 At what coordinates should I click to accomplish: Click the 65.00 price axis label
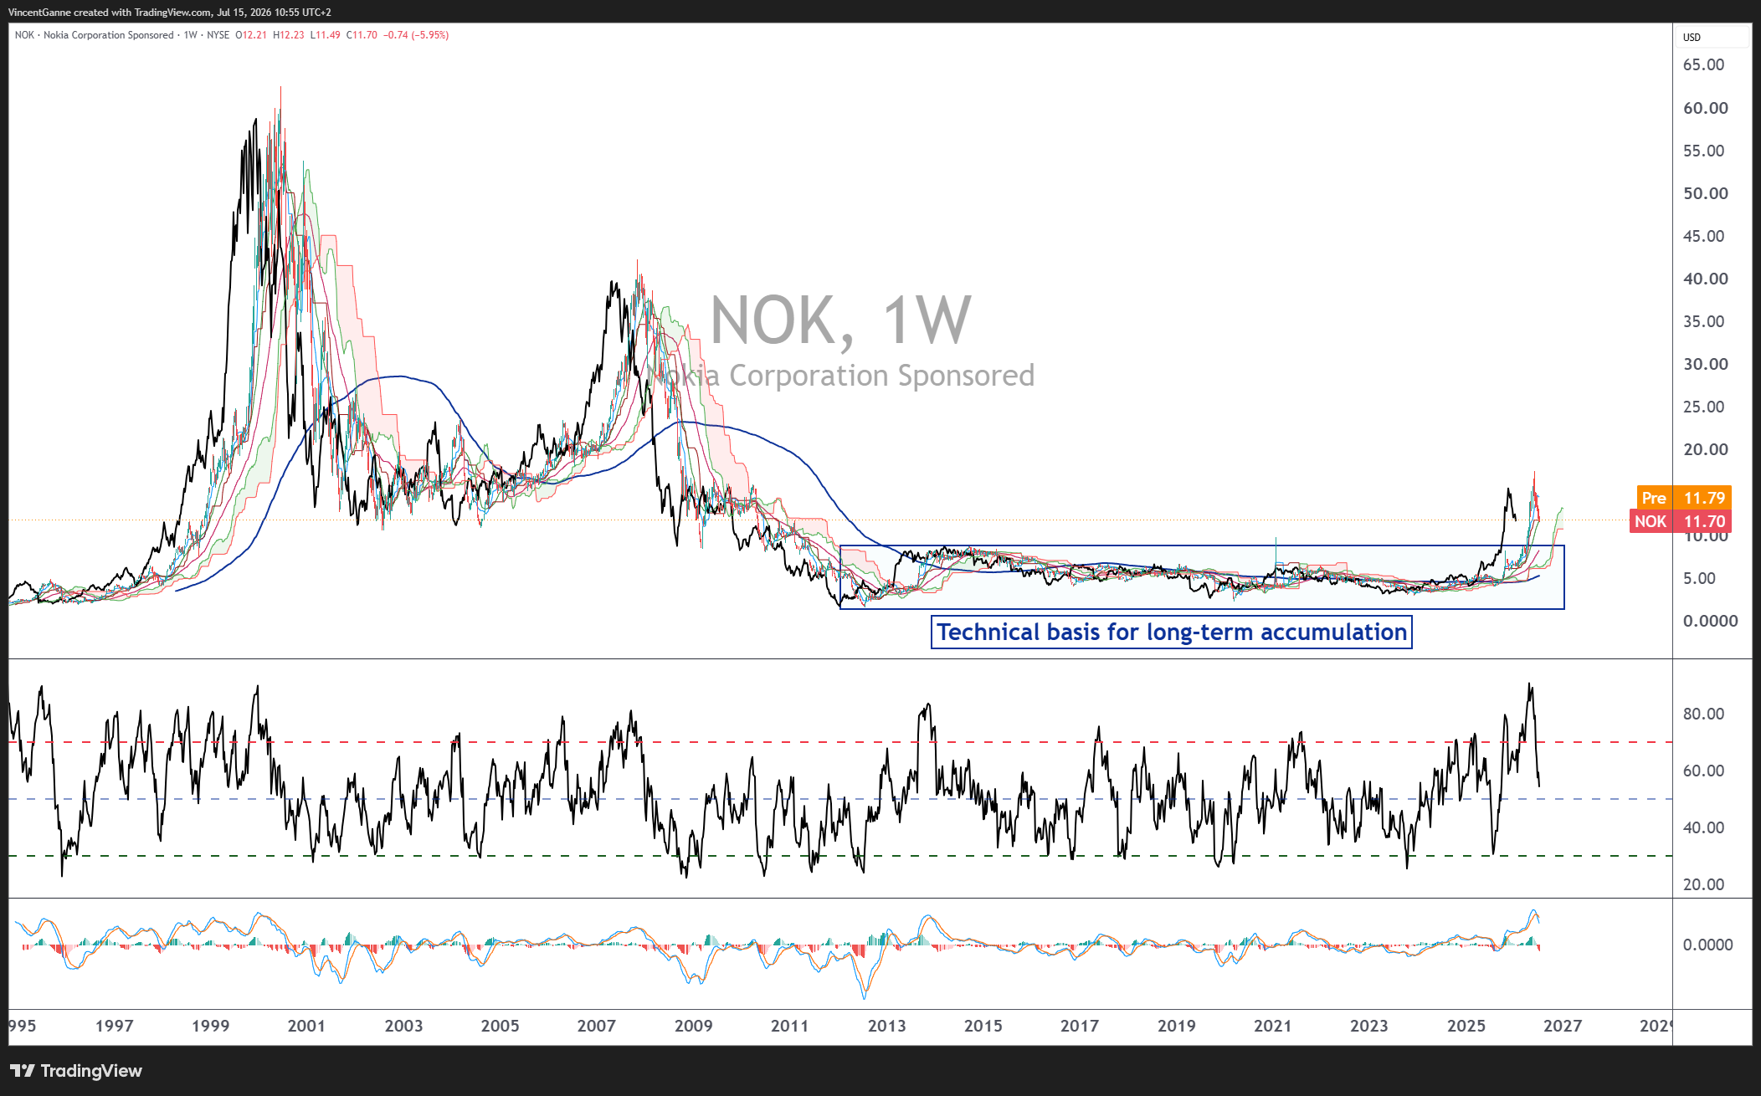coord(1704,64)
